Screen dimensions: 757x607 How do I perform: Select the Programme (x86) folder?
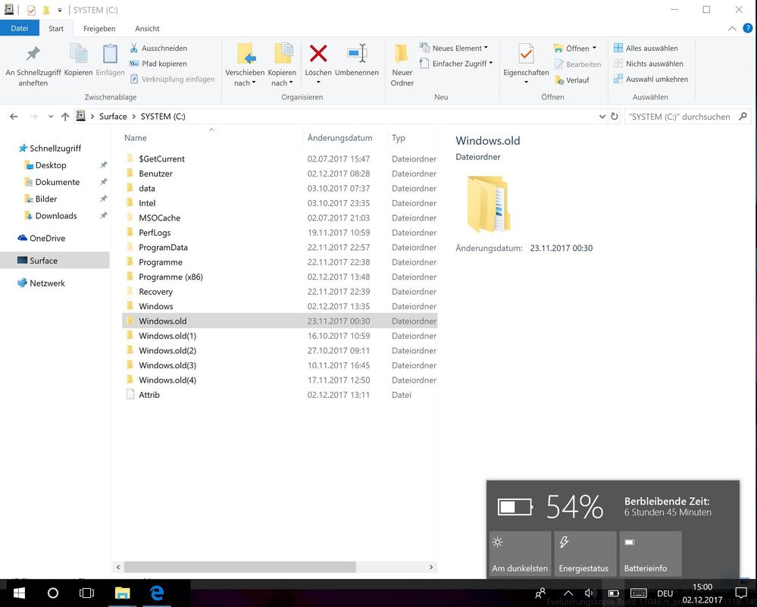(280, 277)
